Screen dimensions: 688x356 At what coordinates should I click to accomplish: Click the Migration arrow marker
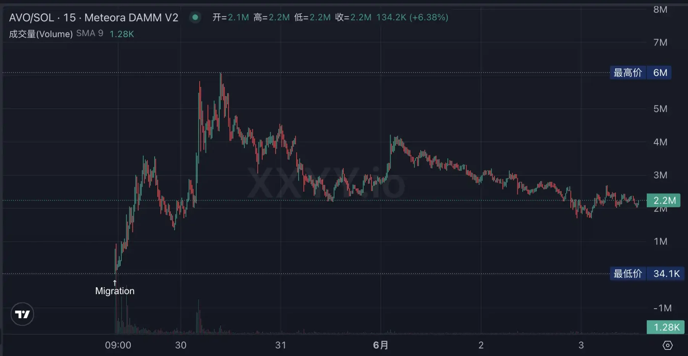coord(115,283)
